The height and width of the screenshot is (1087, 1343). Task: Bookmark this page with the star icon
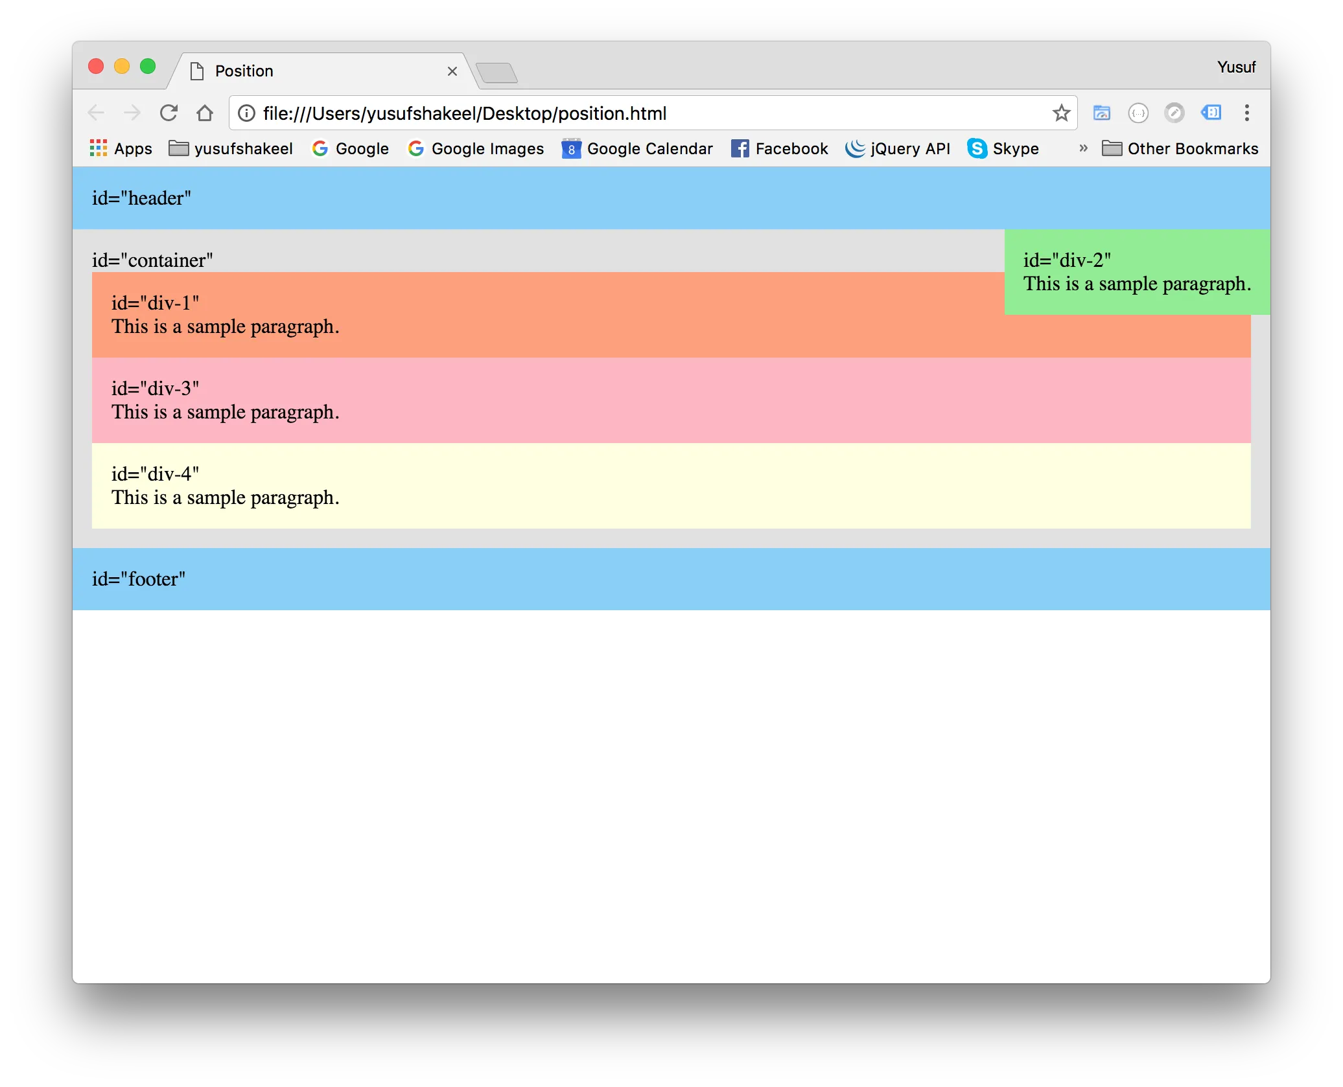1061,113
